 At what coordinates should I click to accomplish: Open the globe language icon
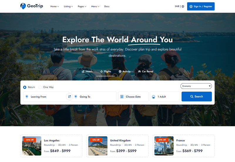183,6
